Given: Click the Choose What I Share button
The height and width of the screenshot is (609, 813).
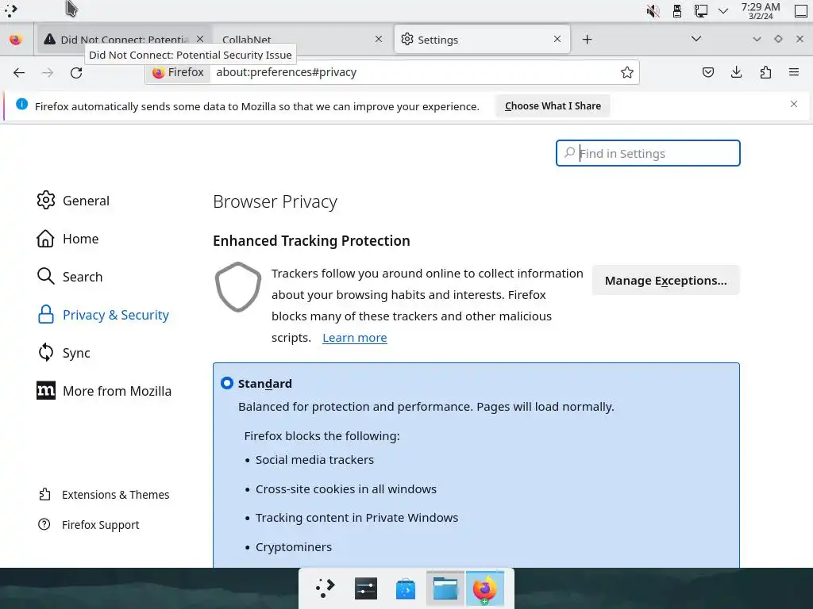Looking at the screenshot, I should [x=553, y=105].
